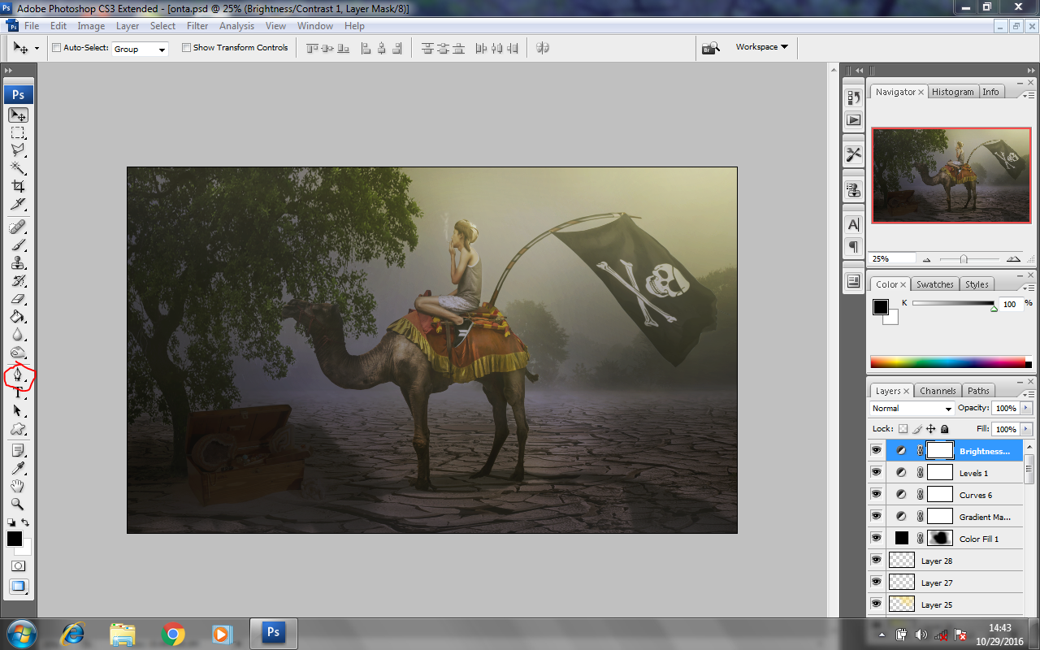Viewport: 1040px width, 650px height.
Task: Select the Zoom tool in the toolbox
Action: tap(18, 504)
